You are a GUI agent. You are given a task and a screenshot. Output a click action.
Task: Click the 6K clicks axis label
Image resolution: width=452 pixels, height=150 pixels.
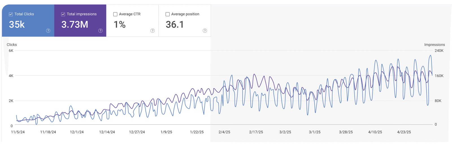(x=11, y=51)
